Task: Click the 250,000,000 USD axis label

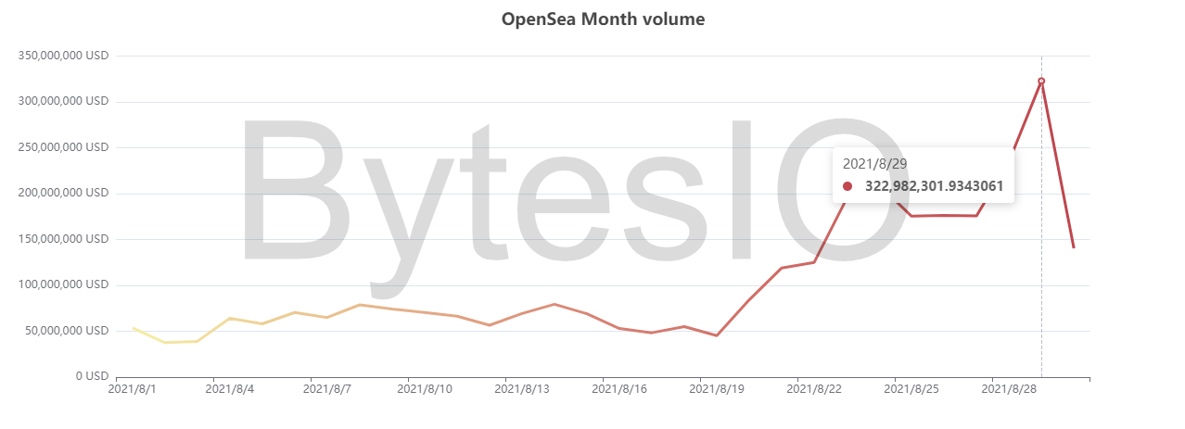Action: (x=63, y=147)
